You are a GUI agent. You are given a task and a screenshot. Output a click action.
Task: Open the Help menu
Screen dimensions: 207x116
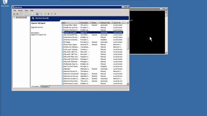click(32, 11)
